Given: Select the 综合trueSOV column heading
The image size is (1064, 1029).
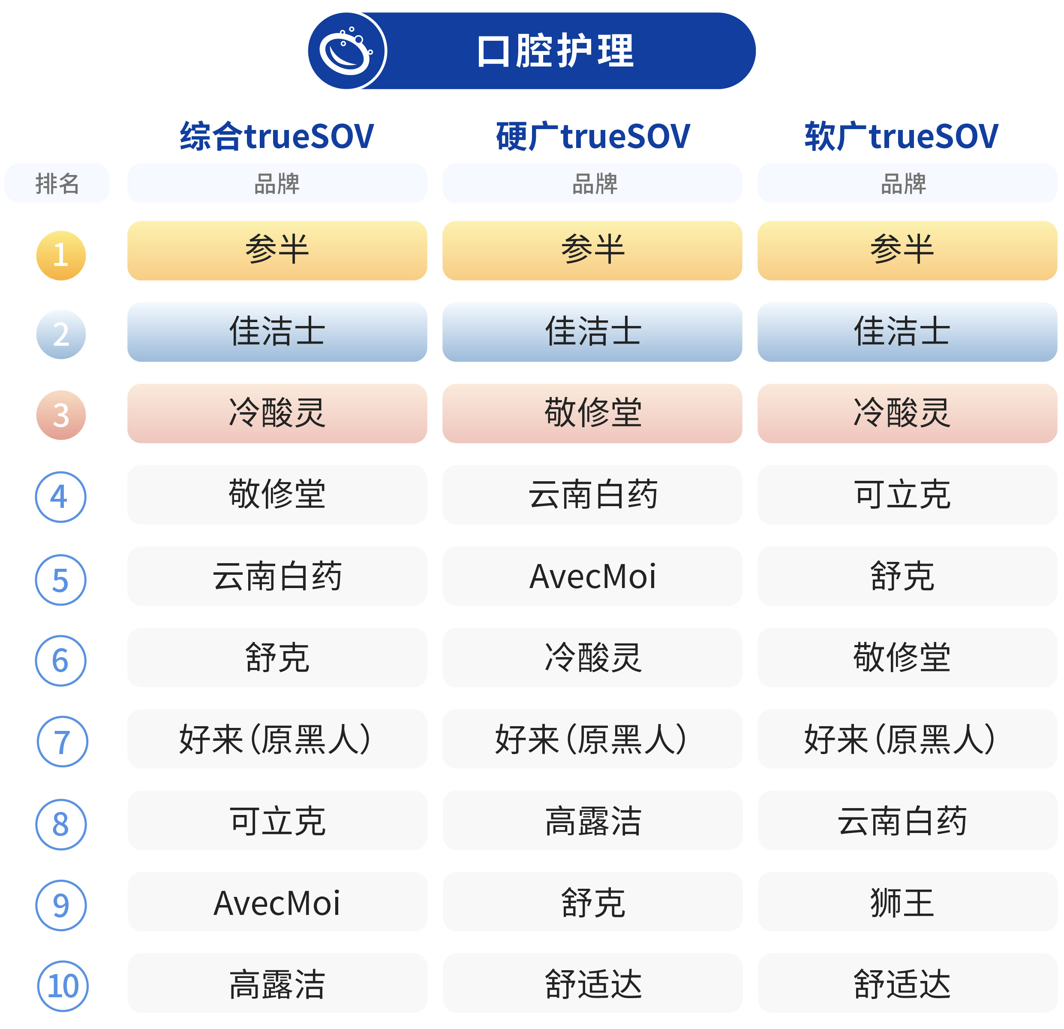Looking at the screenshot, I should pyautogui.click(x=277, y=136).
